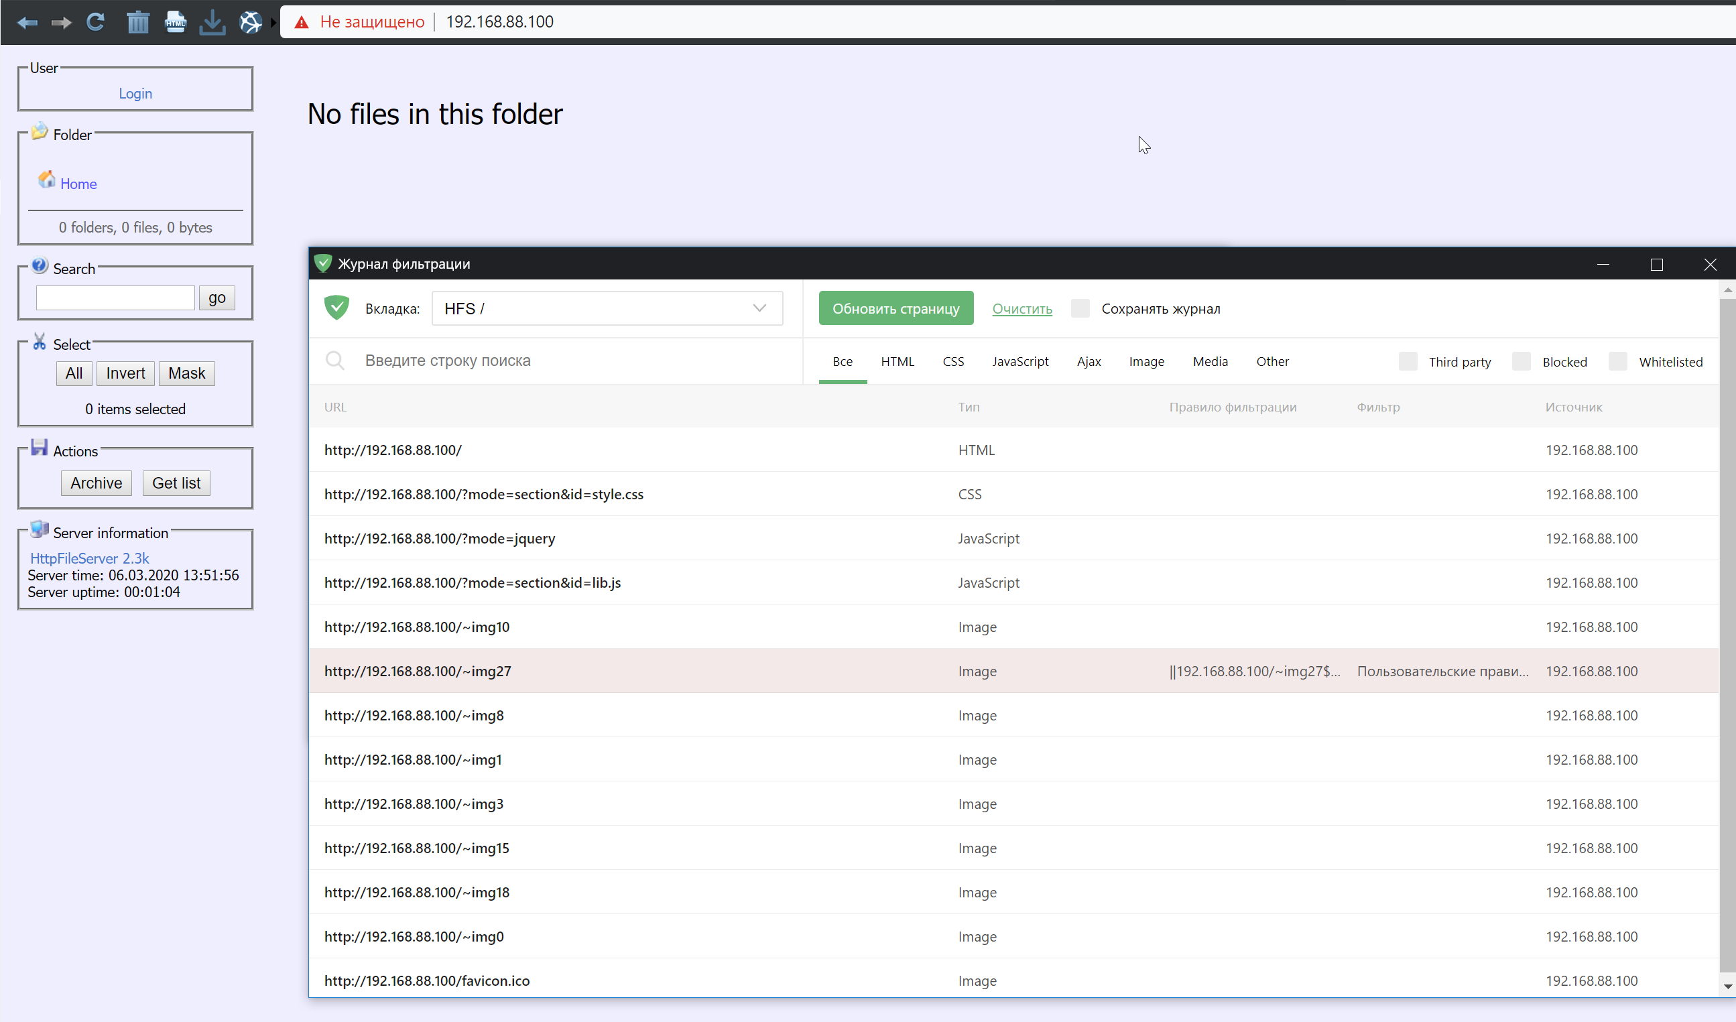Click the reload page icon in toolbar
The image size is (1736, 1022).
(96, 21)
